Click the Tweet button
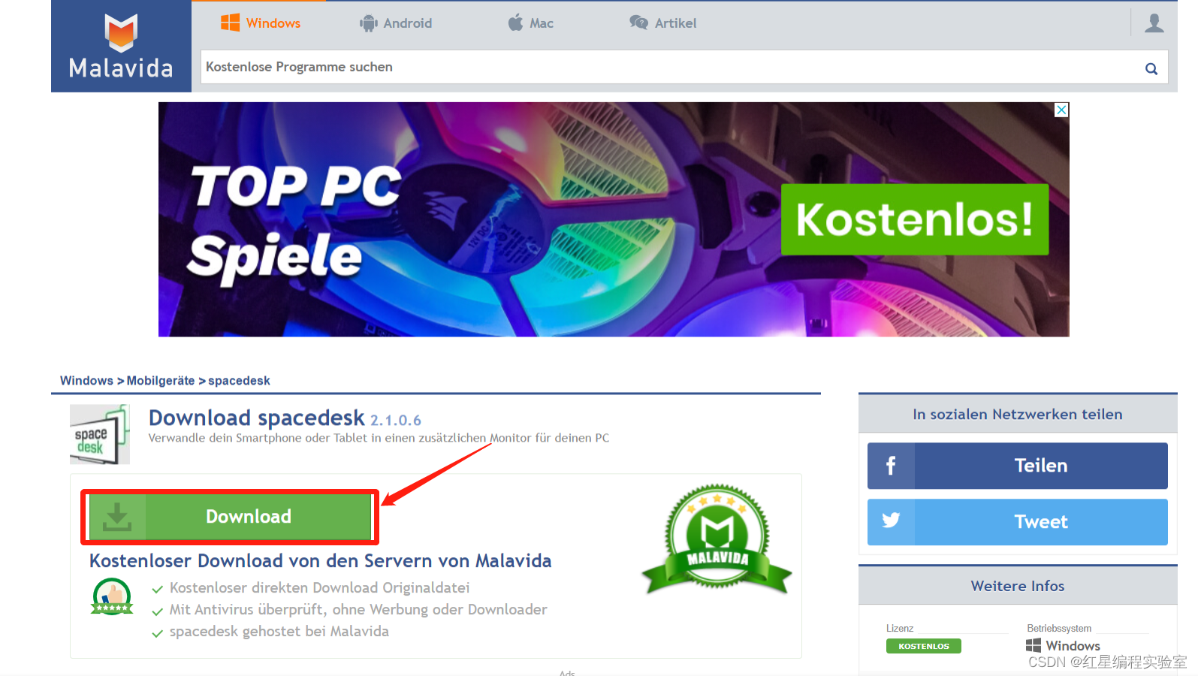 tap(1018, 522)
